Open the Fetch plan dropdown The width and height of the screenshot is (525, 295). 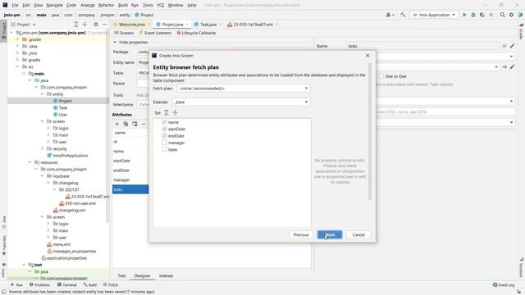tap(244, 88)
